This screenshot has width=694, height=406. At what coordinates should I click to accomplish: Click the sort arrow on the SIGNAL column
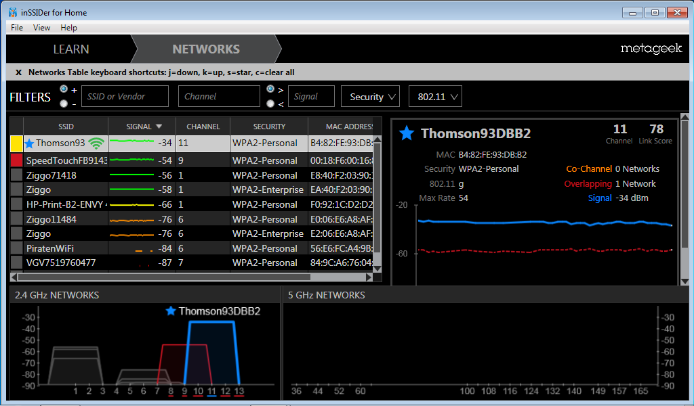coord(159,126)
